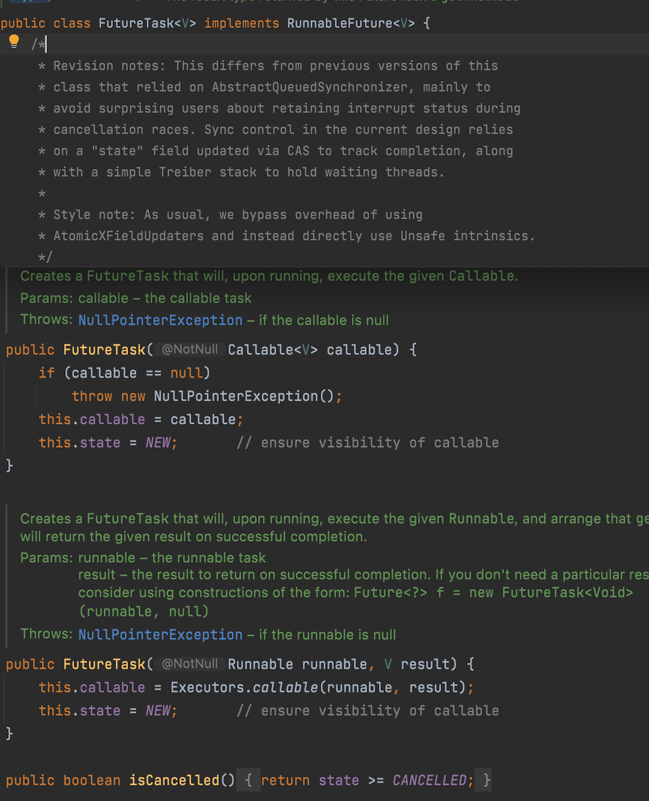Click the AbstractQueuedSynchronizer word in revision notes
Viewport: 649px width, 801px height.
click(x=309, y=88)
